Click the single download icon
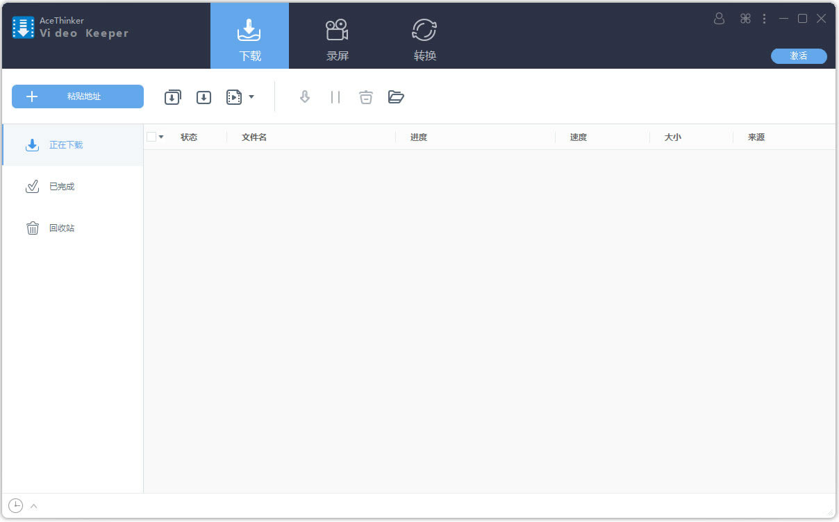 (x=203, y=96)
